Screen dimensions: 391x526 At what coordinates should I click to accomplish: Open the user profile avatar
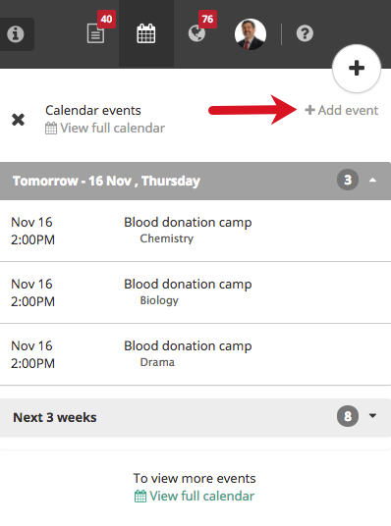tap(251, 34)
